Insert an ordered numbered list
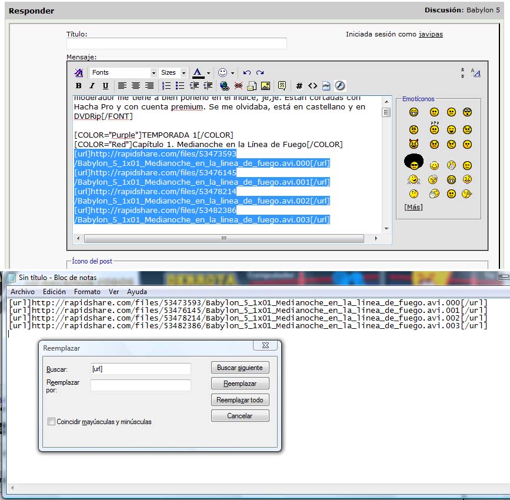 (x=166, y=86)
